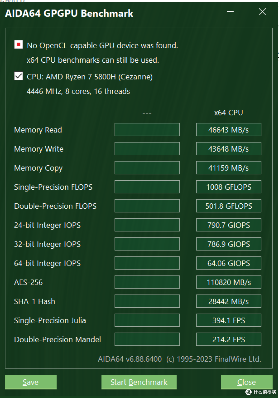Select the Single-Precision Julia result 394.1 FPS
The width and height of the screenshot is (279, 398).
pos(229,320)
